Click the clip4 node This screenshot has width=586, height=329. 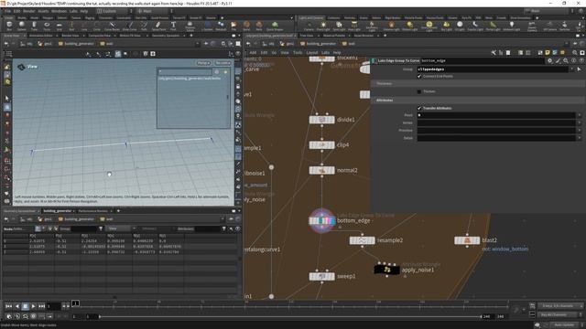click(x=321, y=145)
